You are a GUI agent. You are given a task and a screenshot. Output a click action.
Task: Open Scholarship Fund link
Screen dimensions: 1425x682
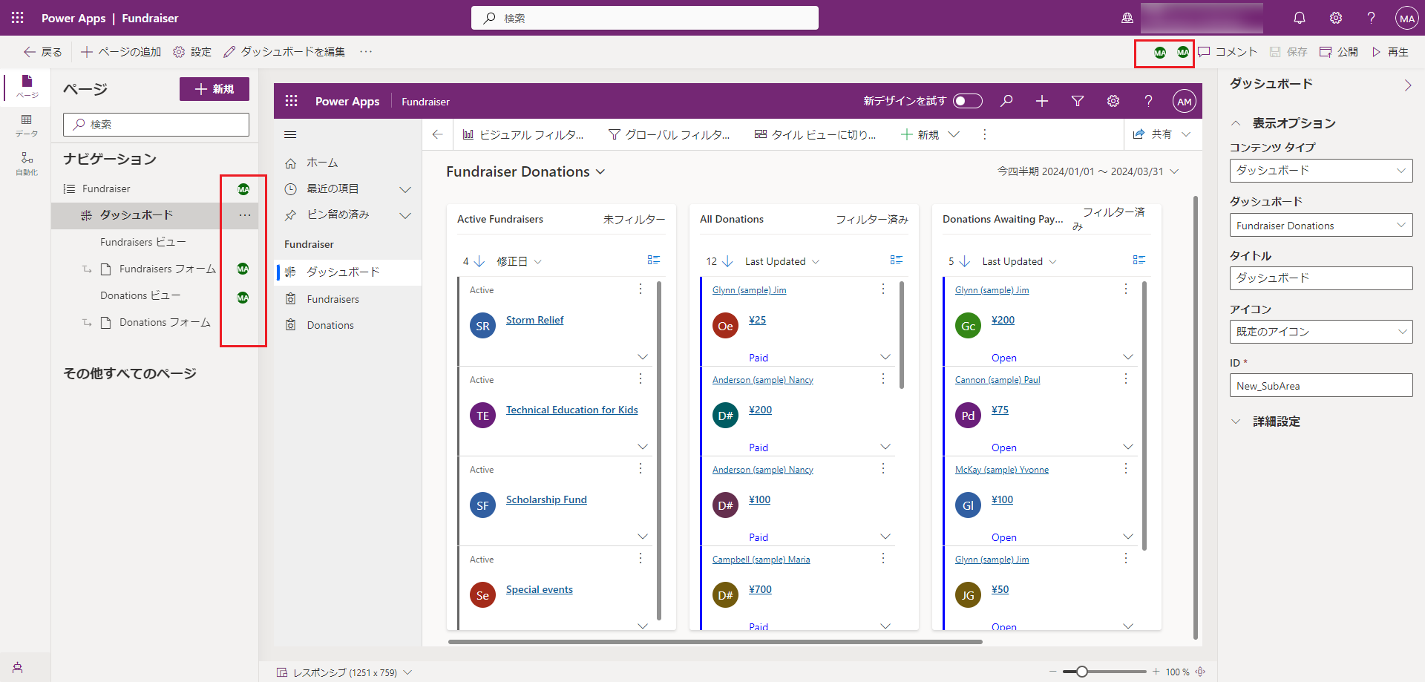click(x=546, y=499)
